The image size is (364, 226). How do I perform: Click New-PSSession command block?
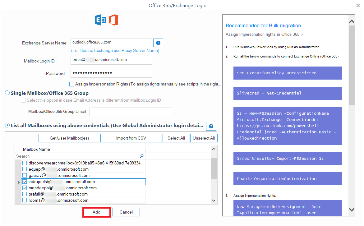[x=288, y=126]
